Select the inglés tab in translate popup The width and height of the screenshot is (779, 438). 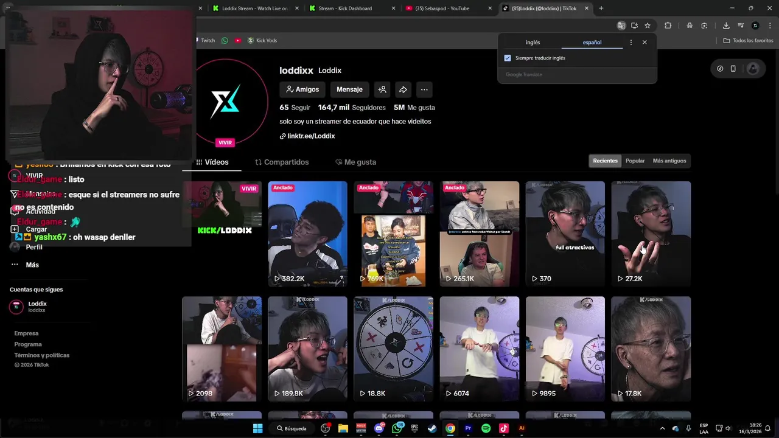click(533, 43)
